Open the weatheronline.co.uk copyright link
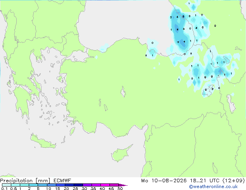 tap(213, 187)
